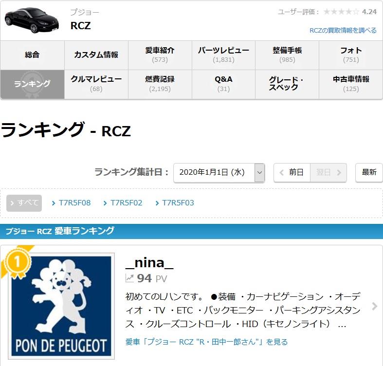
Task: Open the グレード・スペック tab
Action: [x=287, y=84]
